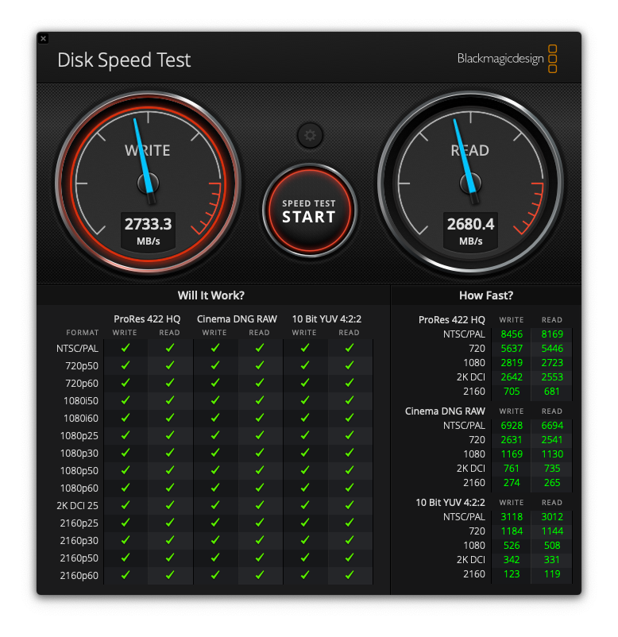Click 10 Bit YUV write checkmark for 1080i60
Image resolution: width=618 pixels, height=637 pixels.
(x=305, y=418)
